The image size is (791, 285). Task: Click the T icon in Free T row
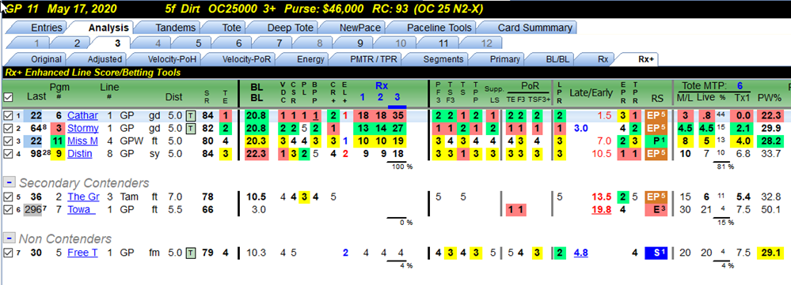(x=191, y=253)
